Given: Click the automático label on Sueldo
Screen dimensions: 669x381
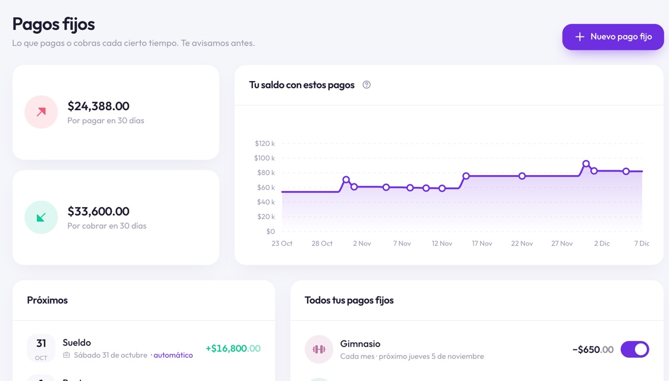Looking at the screenshot, I should point(173,355).
